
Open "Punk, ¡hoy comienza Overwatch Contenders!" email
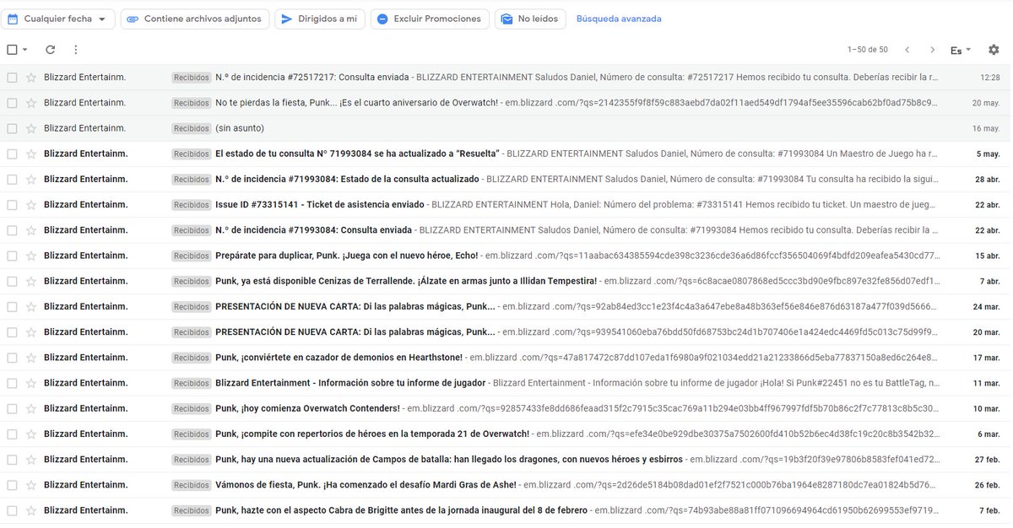(307, 408)
